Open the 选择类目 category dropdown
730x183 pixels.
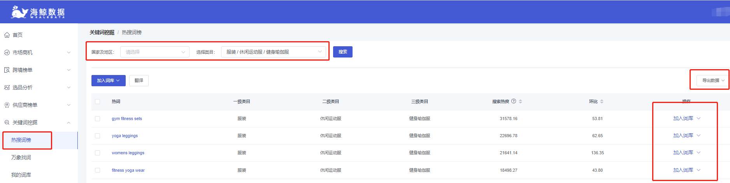point(274,52)
